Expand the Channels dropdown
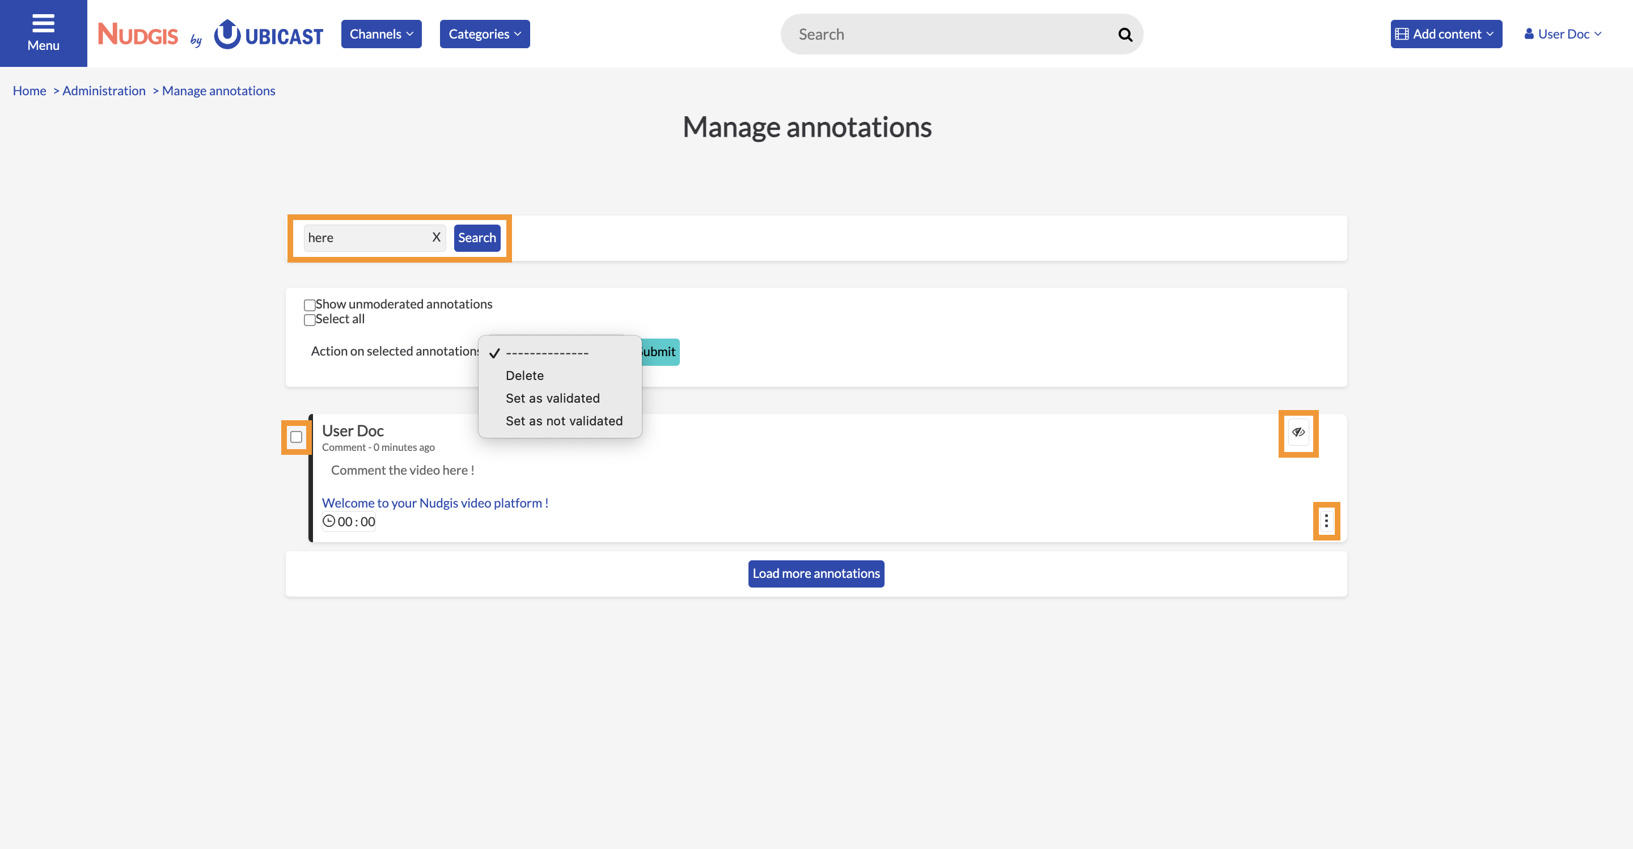 381,34
